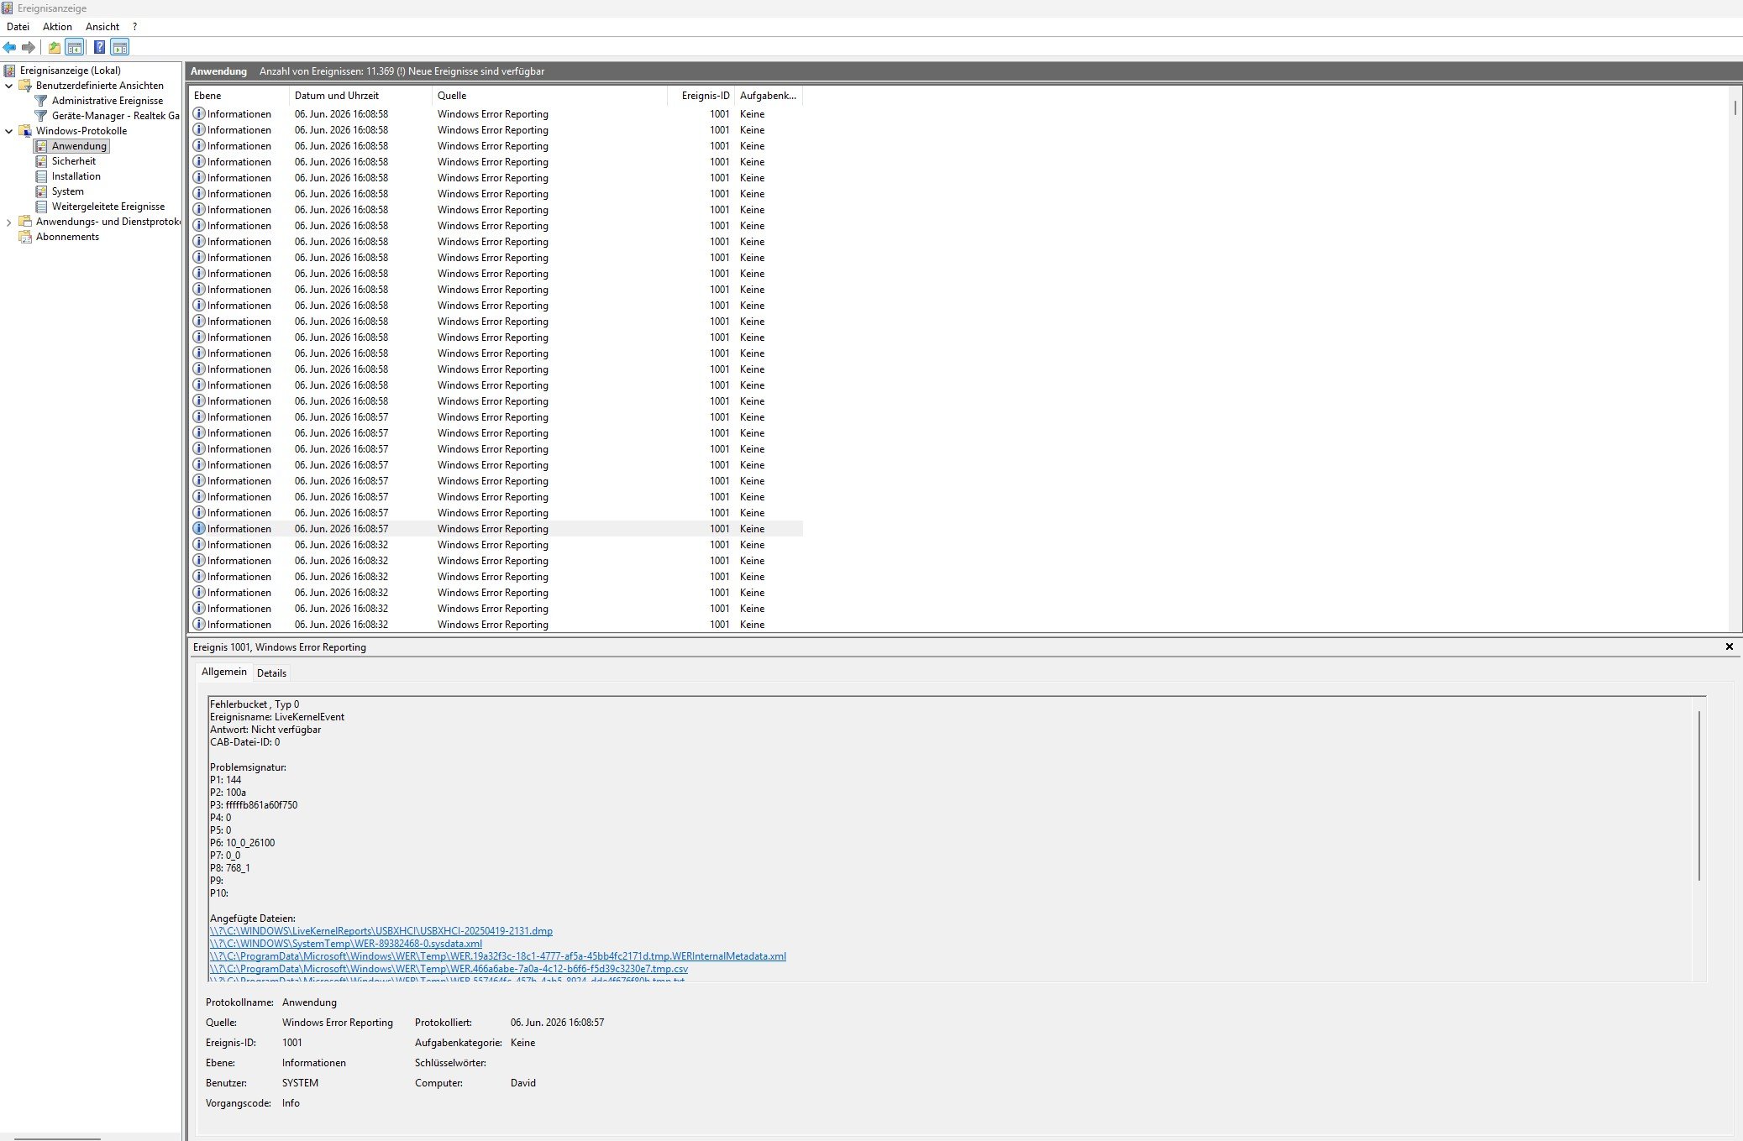This screenshot has height=1141, width=1743.
Task: Open the Ansicht menu
Action: click(102, 27)
